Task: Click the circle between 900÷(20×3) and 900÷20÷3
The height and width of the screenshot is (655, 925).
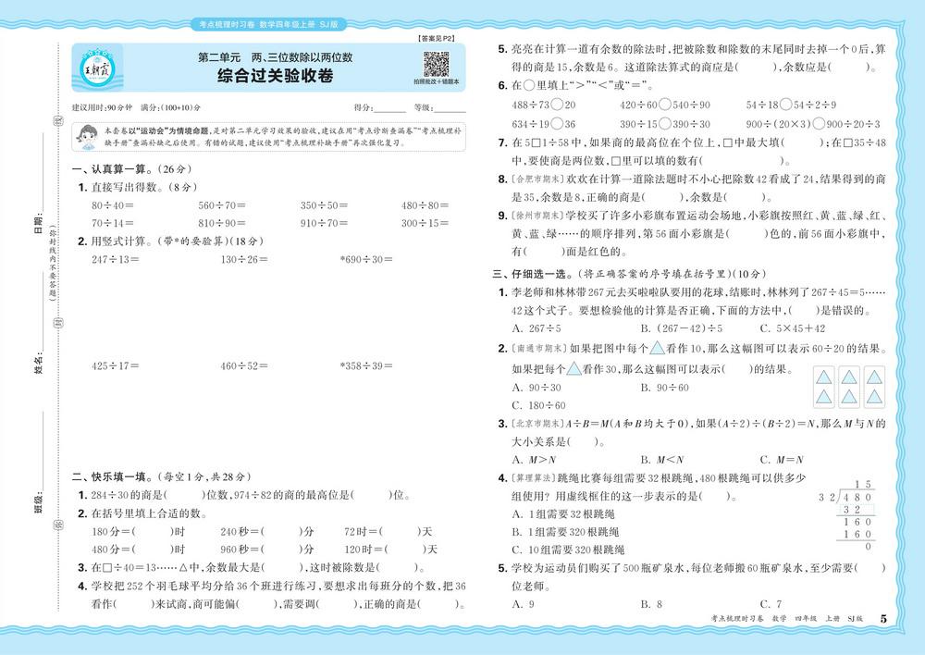Action: pyautogui.click(x=819, y=124)
